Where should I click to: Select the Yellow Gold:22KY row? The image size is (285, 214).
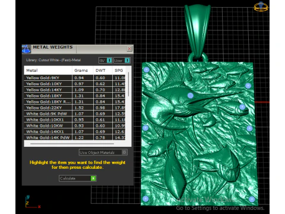point(75,108)
